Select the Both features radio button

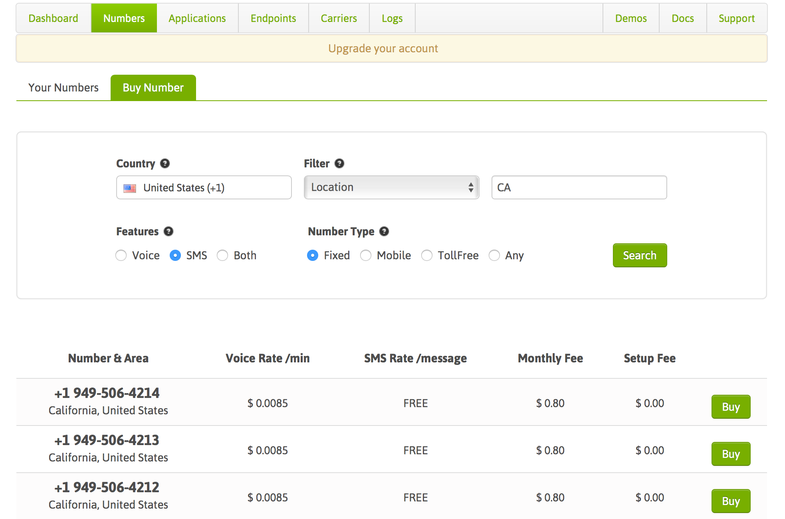222,255
